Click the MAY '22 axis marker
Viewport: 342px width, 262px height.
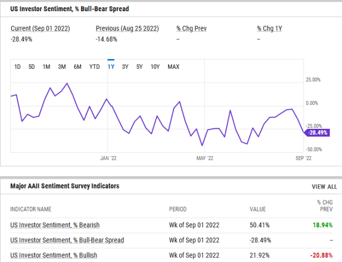point(205,158)
